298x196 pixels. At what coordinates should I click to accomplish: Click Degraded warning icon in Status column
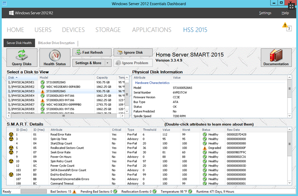[x=204, y=148]
